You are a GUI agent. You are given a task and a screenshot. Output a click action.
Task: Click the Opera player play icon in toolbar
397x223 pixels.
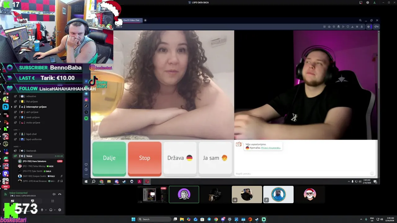point(343,27)
